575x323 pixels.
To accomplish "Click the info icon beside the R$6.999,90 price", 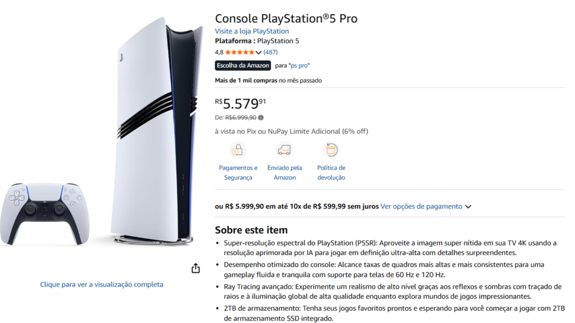I will coord(261,118).
